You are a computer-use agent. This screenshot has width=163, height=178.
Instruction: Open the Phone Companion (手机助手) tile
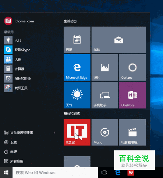tap(105, 95)
